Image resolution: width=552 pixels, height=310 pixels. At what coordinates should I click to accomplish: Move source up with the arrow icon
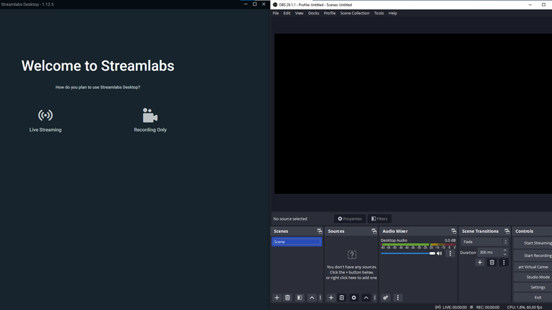tap(366, 298)
